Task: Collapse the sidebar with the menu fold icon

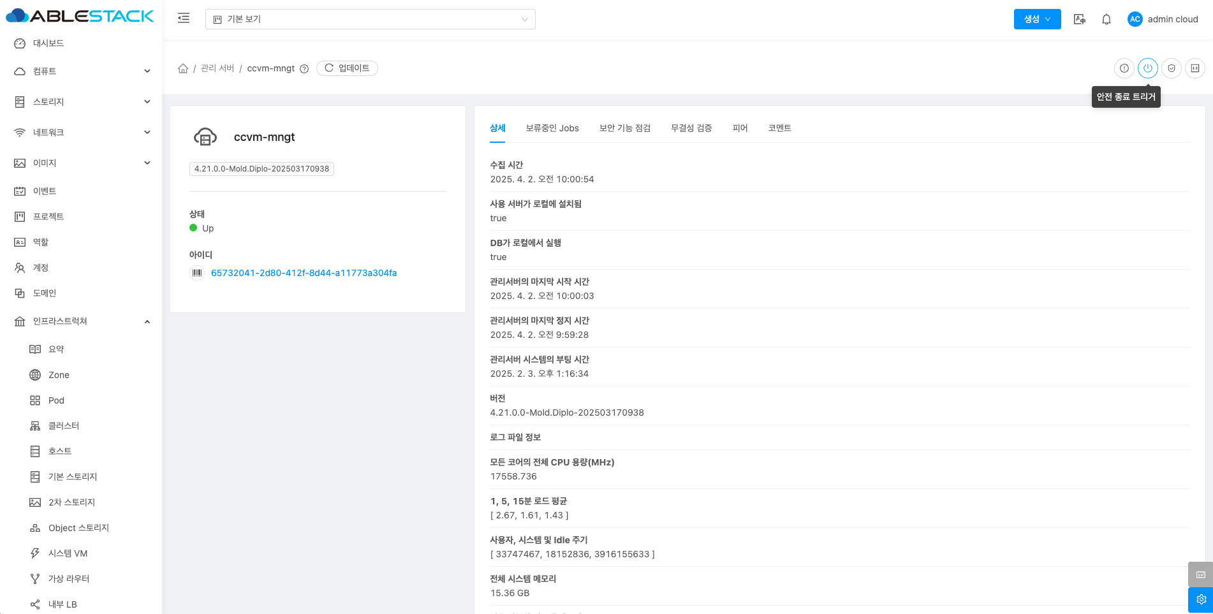Action: (184, 18)
